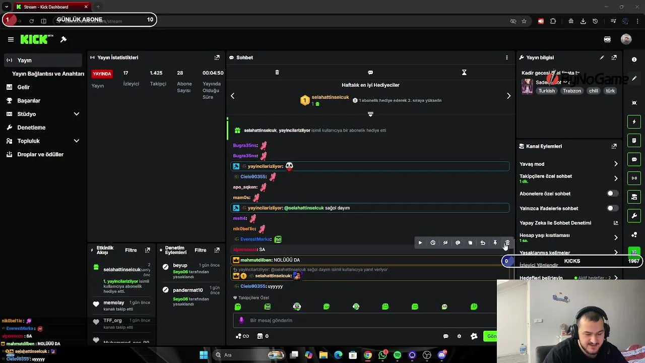This screenshot has height=363, width=645.
Task: Open the Windows Start menu
Action: tap(204, 355)
